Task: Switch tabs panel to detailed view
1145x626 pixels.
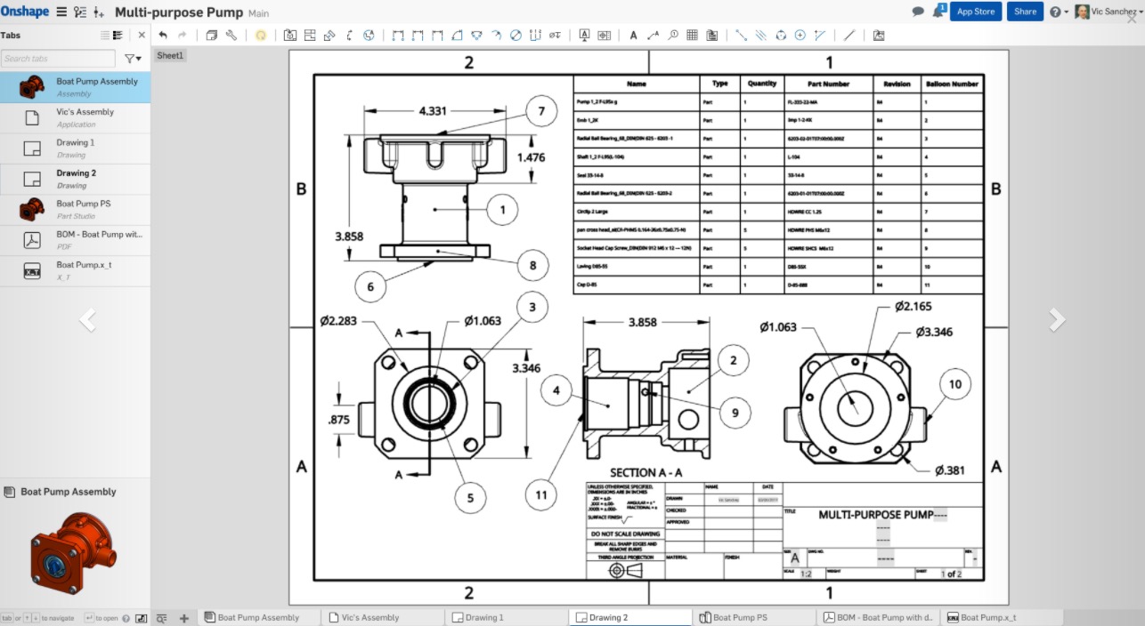Action: point(118,36)
